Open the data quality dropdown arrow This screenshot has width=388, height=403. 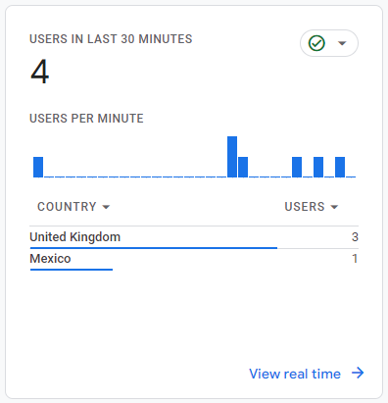[342, 43]
